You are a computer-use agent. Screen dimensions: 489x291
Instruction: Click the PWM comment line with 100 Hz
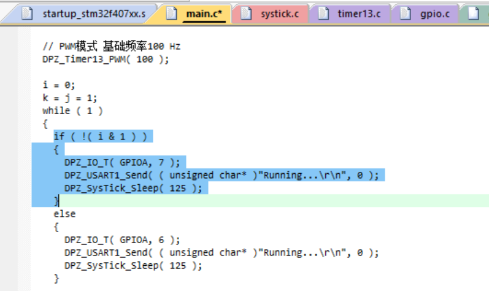coord(111,47)
